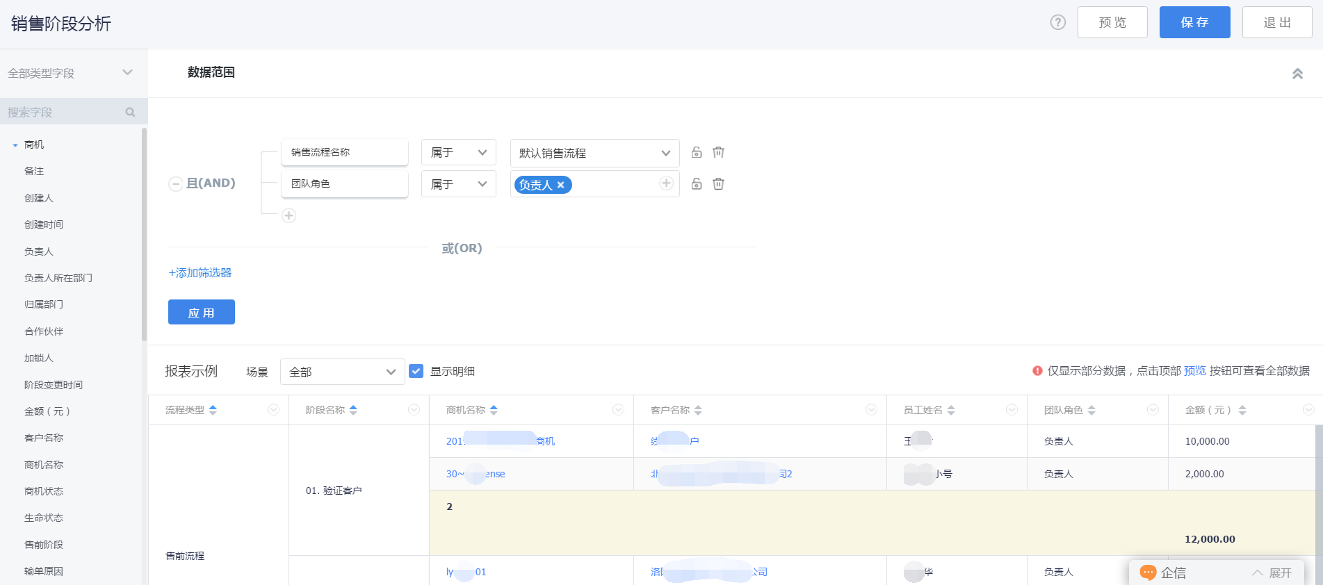Sort by 客户名称 column
Screen dimensions: 1323x585
coord(698,410)
